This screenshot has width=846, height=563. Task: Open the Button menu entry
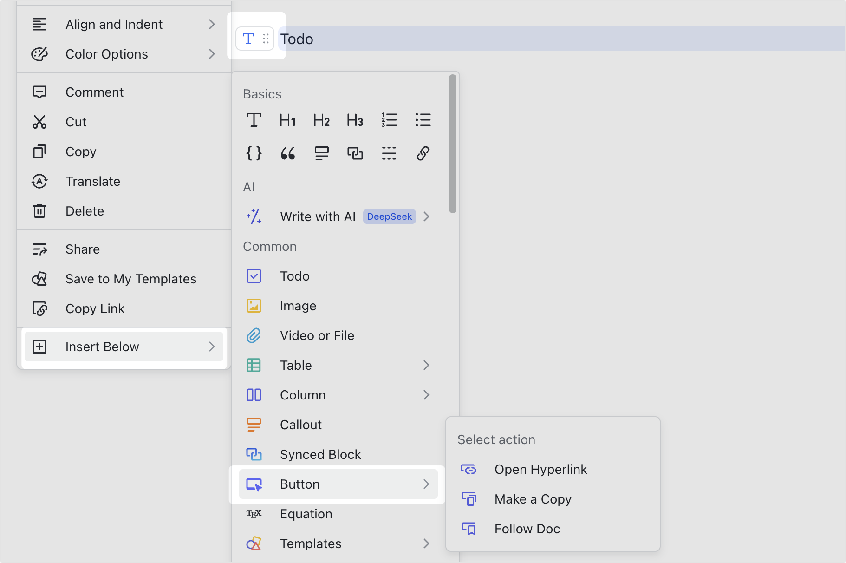tap(338, 484)
